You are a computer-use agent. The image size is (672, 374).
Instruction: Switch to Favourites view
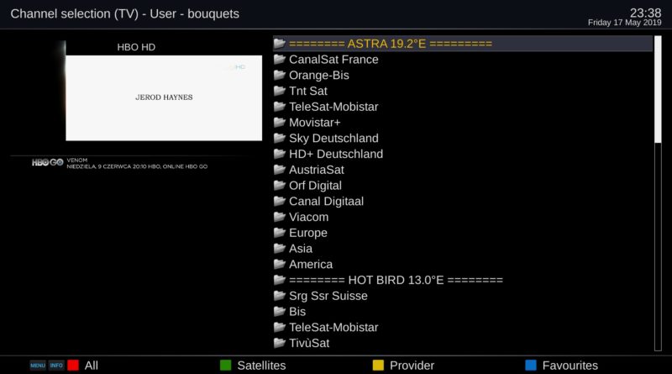click(570, 366)
